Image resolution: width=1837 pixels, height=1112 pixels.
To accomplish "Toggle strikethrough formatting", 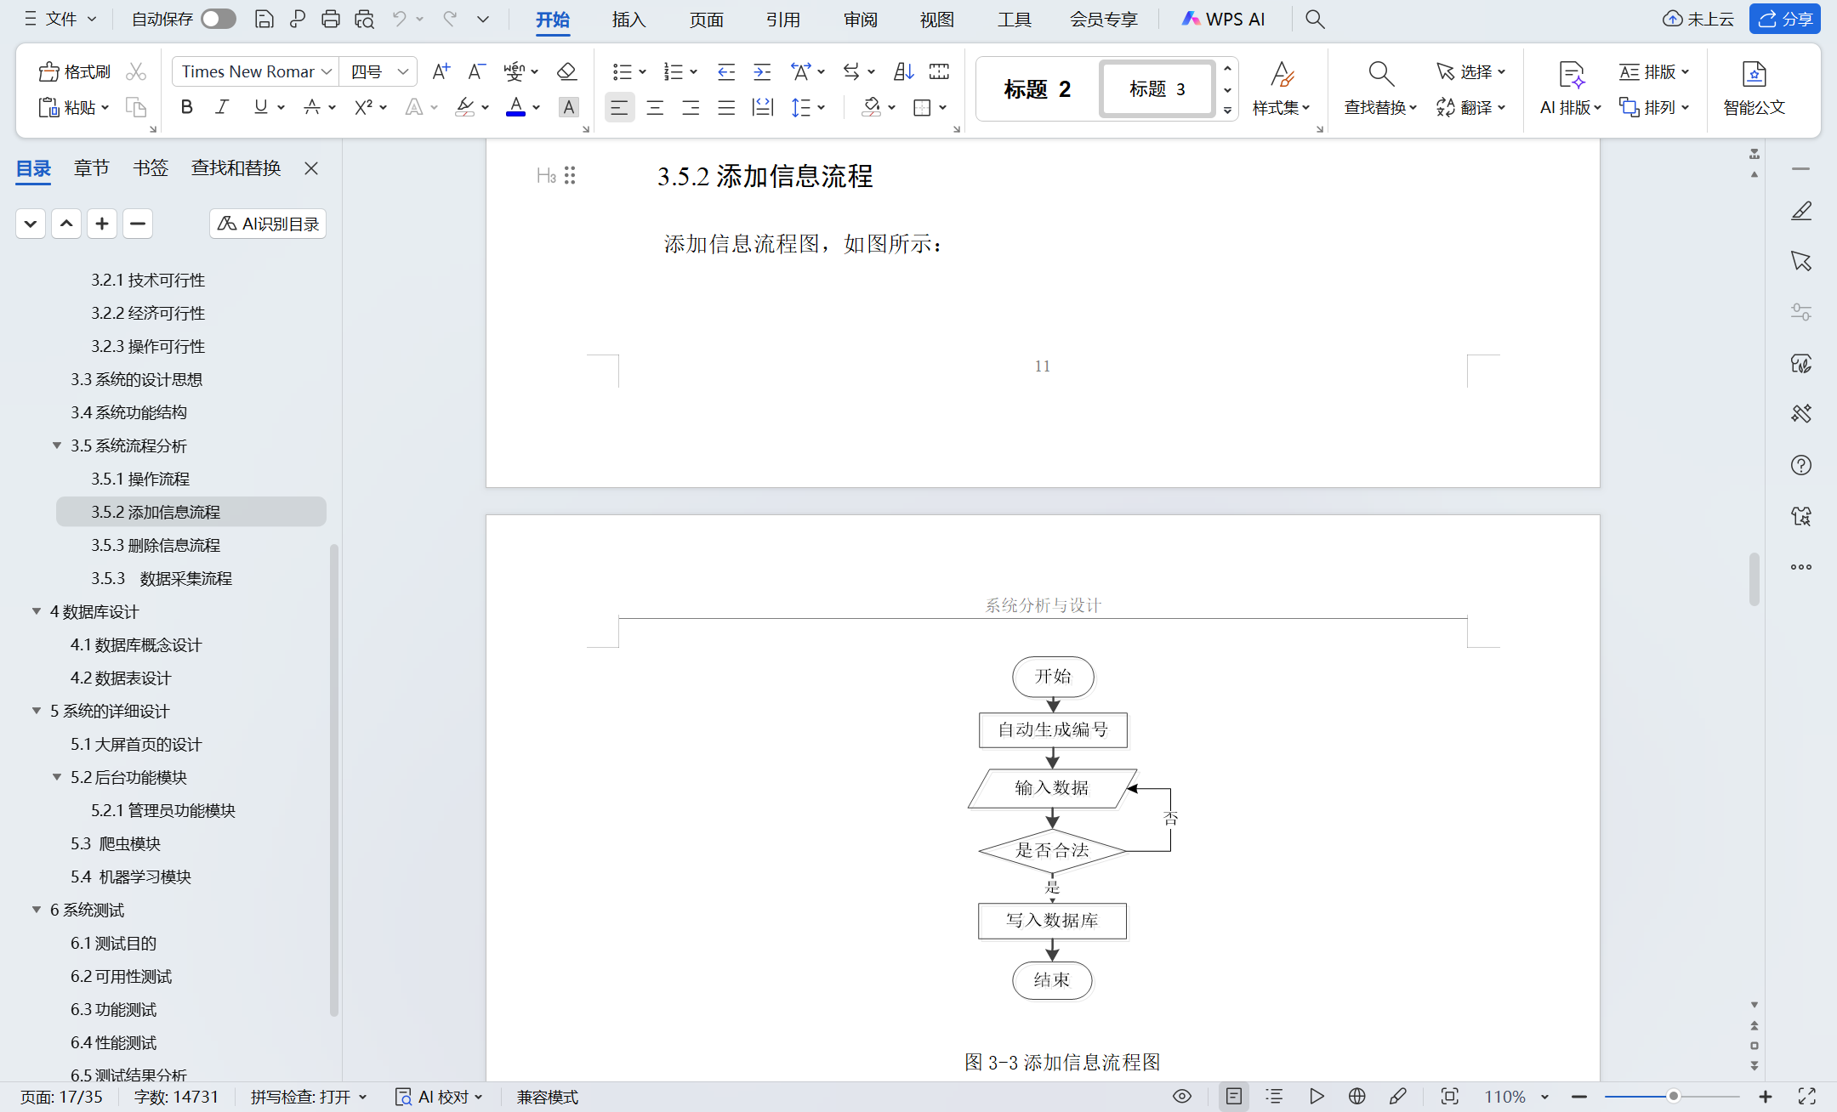I will pyautogui.click(x=312, y=107).
